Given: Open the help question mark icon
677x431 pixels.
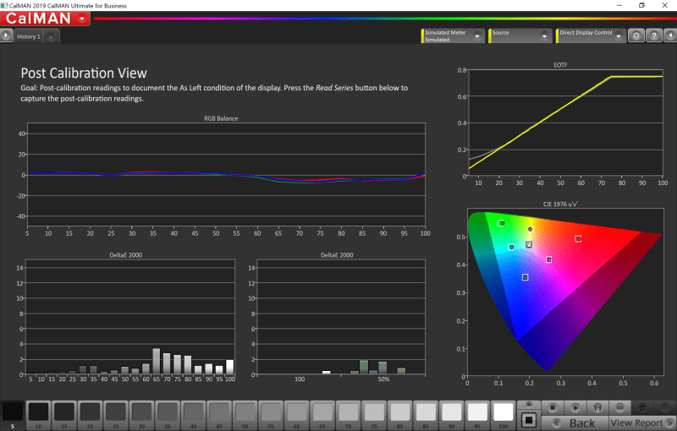Looking at the screenshot, I should click(652, 36).
